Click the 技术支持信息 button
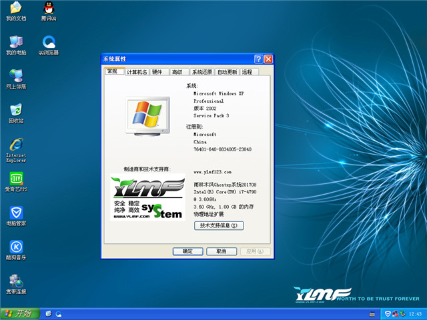 tap(219, 225)
